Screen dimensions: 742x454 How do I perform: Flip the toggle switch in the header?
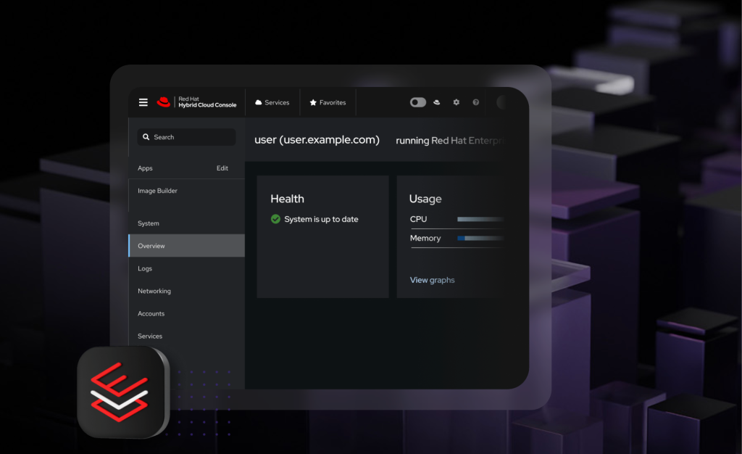pyautogui.click(x=418, y=102)
